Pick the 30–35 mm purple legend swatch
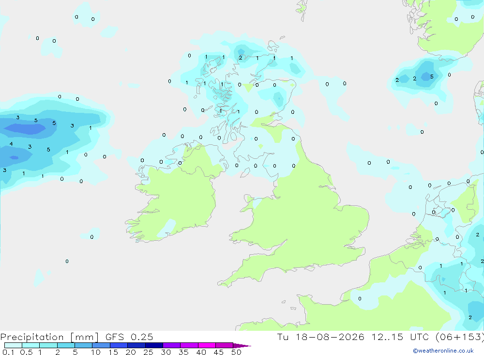This screenshot has width=484, height=355. 172,345
